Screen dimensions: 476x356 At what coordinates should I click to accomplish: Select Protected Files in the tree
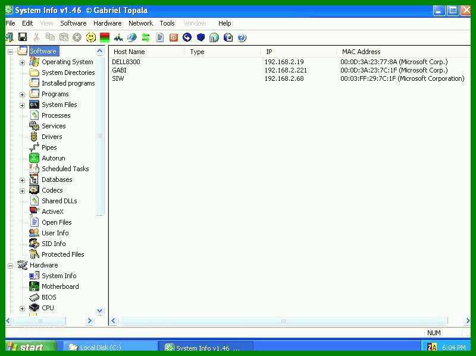[63, 254]
